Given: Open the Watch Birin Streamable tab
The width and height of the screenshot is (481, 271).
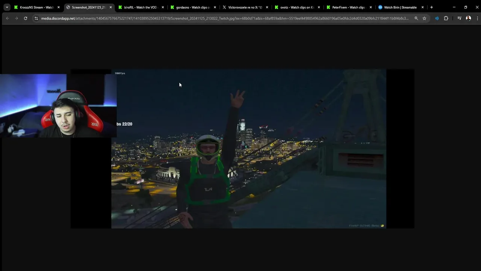Looking at the screenshot, I should (x=401, y=7).
